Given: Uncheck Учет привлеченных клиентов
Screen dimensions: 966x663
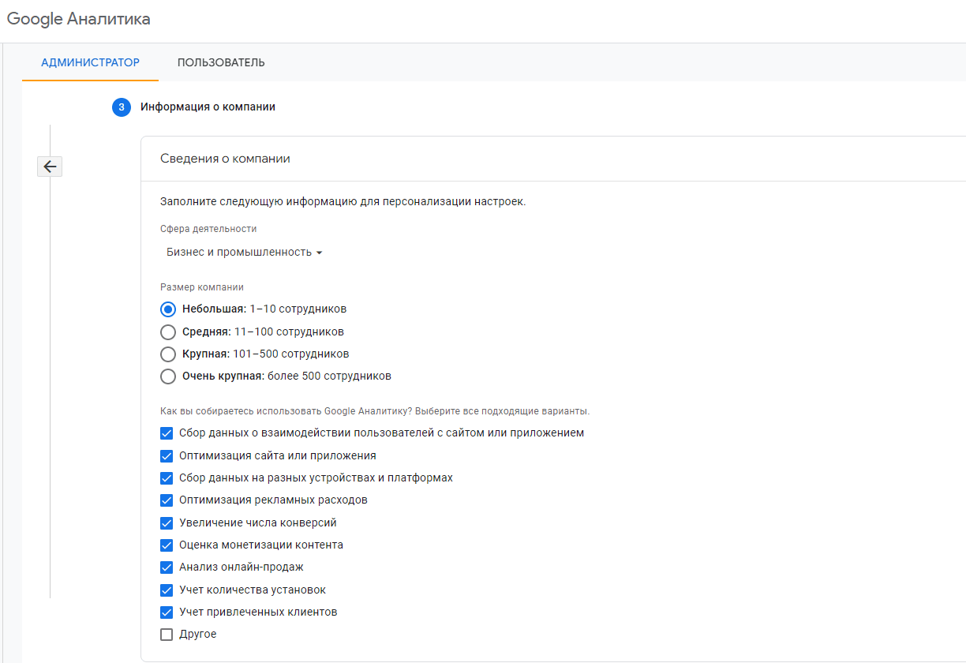Looking at the screenshot, I should point(167,612).
